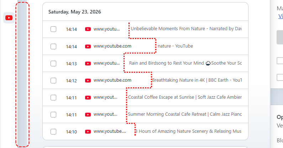Click truncated domain in Unbelievable Moments row
The height and width of the screenshot is (148, 283).
[x=107, y=29]
